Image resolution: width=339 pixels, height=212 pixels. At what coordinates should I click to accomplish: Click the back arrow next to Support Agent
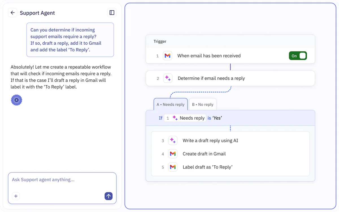point(12,12)
